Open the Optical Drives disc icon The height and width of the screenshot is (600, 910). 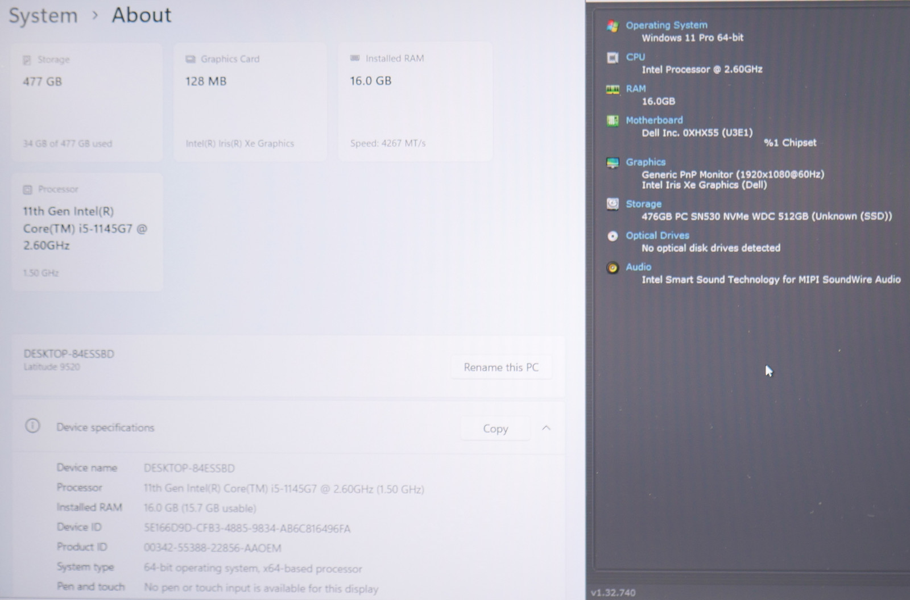613,236
